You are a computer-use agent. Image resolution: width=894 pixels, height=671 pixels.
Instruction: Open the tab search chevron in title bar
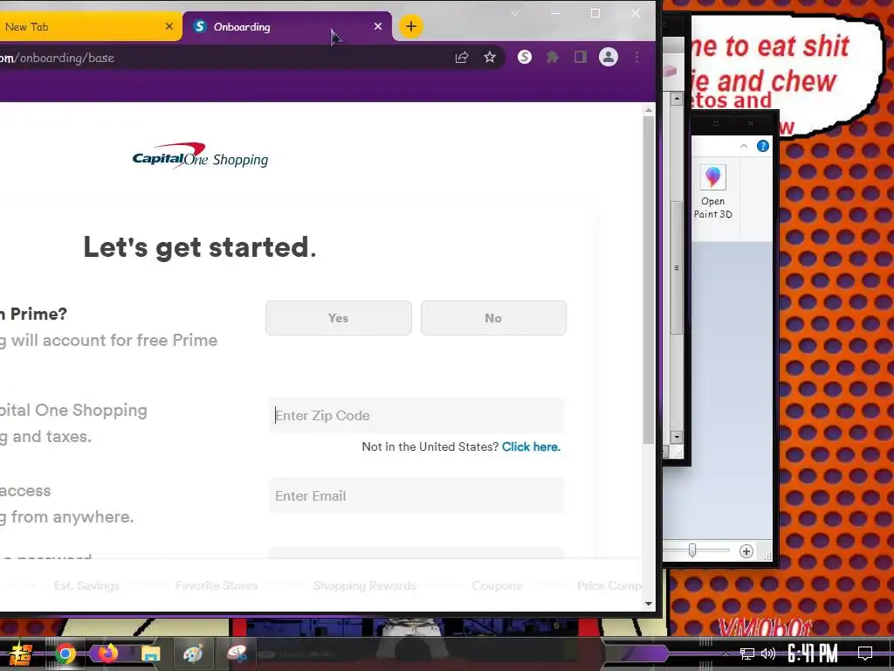(x=515, y=14)
